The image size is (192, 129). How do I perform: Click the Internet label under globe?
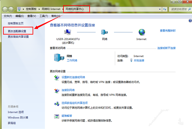[141, 39]
